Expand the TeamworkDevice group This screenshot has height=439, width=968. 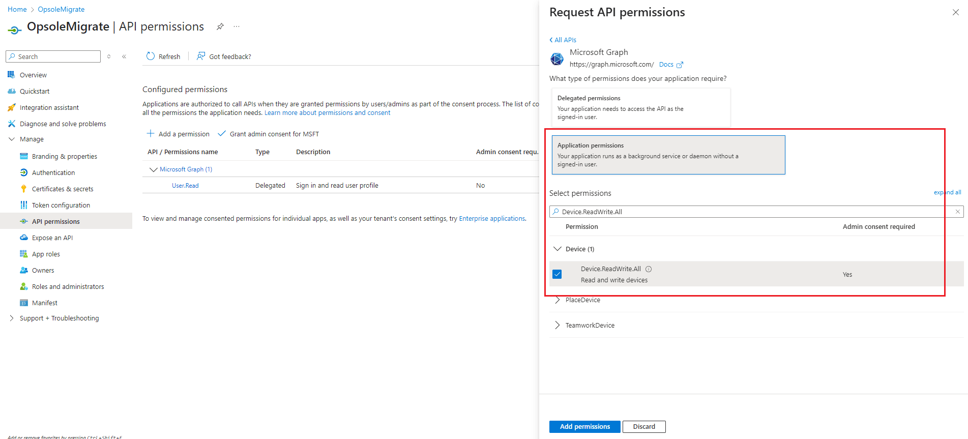pyautogui.click(x=558, y=325)
